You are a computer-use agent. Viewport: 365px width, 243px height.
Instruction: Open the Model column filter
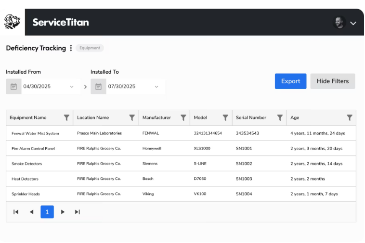225,118
